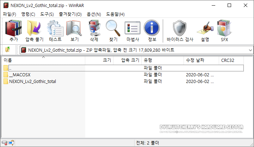The width and height of the screenshot is (254, 147).
Task: Open the Comment (설명) pen icon
Action: click(x=205, y=28)
